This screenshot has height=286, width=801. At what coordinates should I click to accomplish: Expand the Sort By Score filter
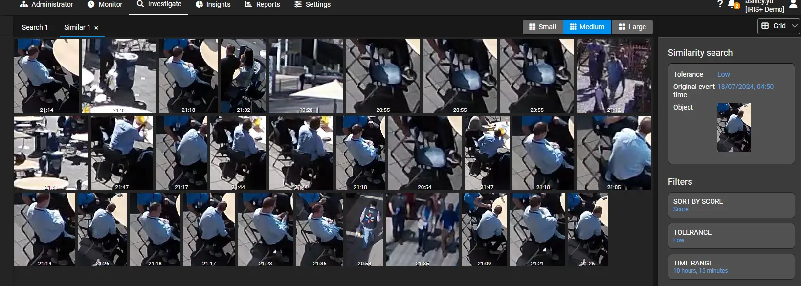click(731, 205)
